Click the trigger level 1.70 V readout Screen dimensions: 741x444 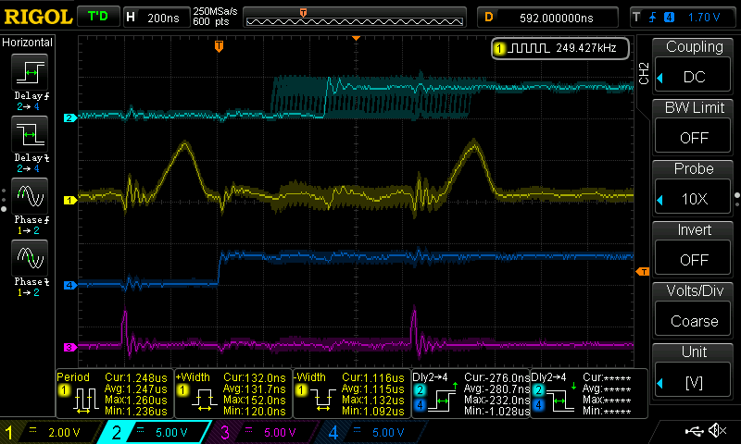[704, 18]
